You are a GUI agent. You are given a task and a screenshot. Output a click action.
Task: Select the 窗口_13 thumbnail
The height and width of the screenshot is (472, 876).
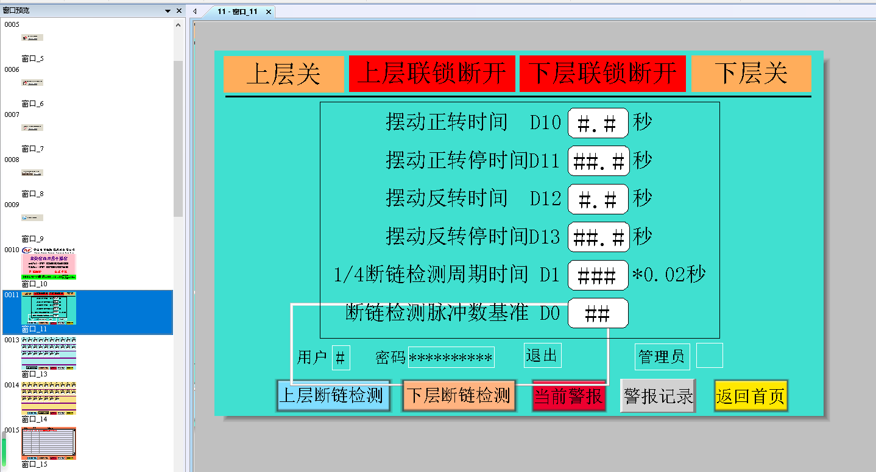click(x=49, y=353)
